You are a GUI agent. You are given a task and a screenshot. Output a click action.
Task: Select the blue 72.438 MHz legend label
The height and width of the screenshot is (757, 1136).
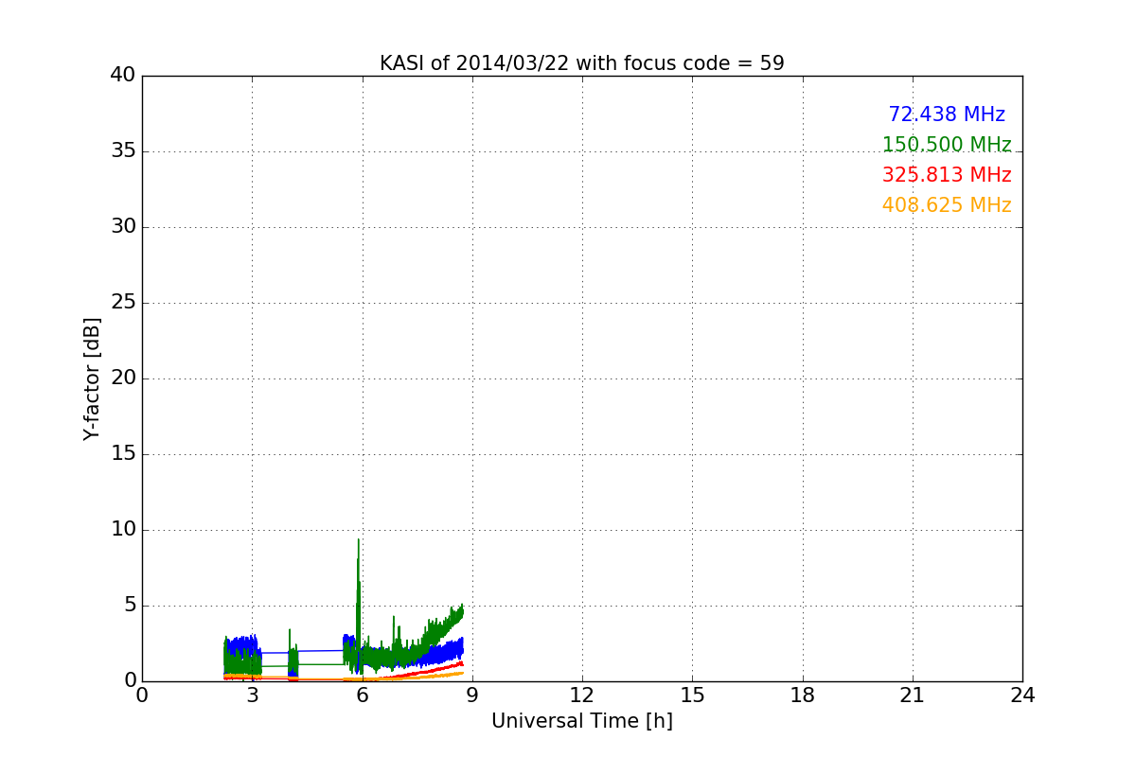click(947, 114)
